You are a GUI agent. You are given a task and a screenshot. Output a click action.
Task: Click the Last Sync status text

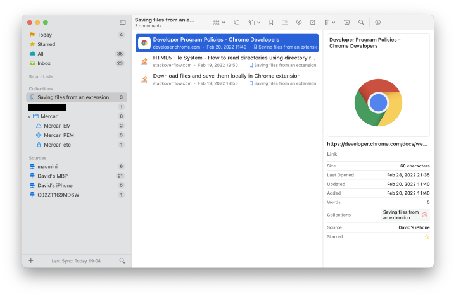(76, 261)
